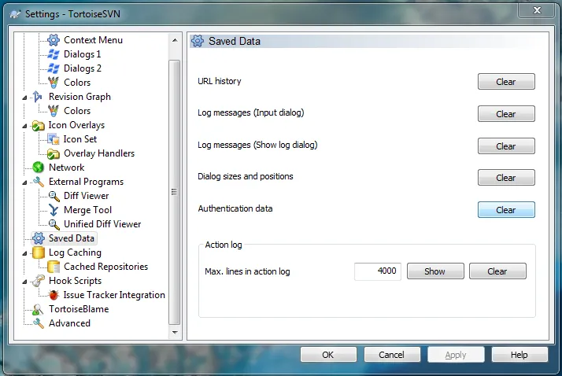The height and width of the screenshot is (376, 562).
Task: Click the Merge Tool arrow icon
Action: tap(54, 210)
